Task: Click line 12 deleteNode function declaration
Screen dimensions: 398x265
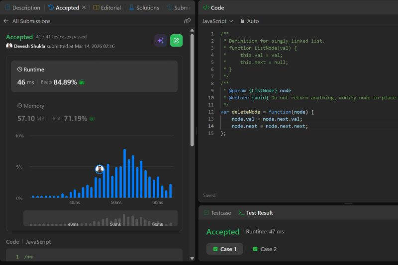Action: (x=267, y=112)
